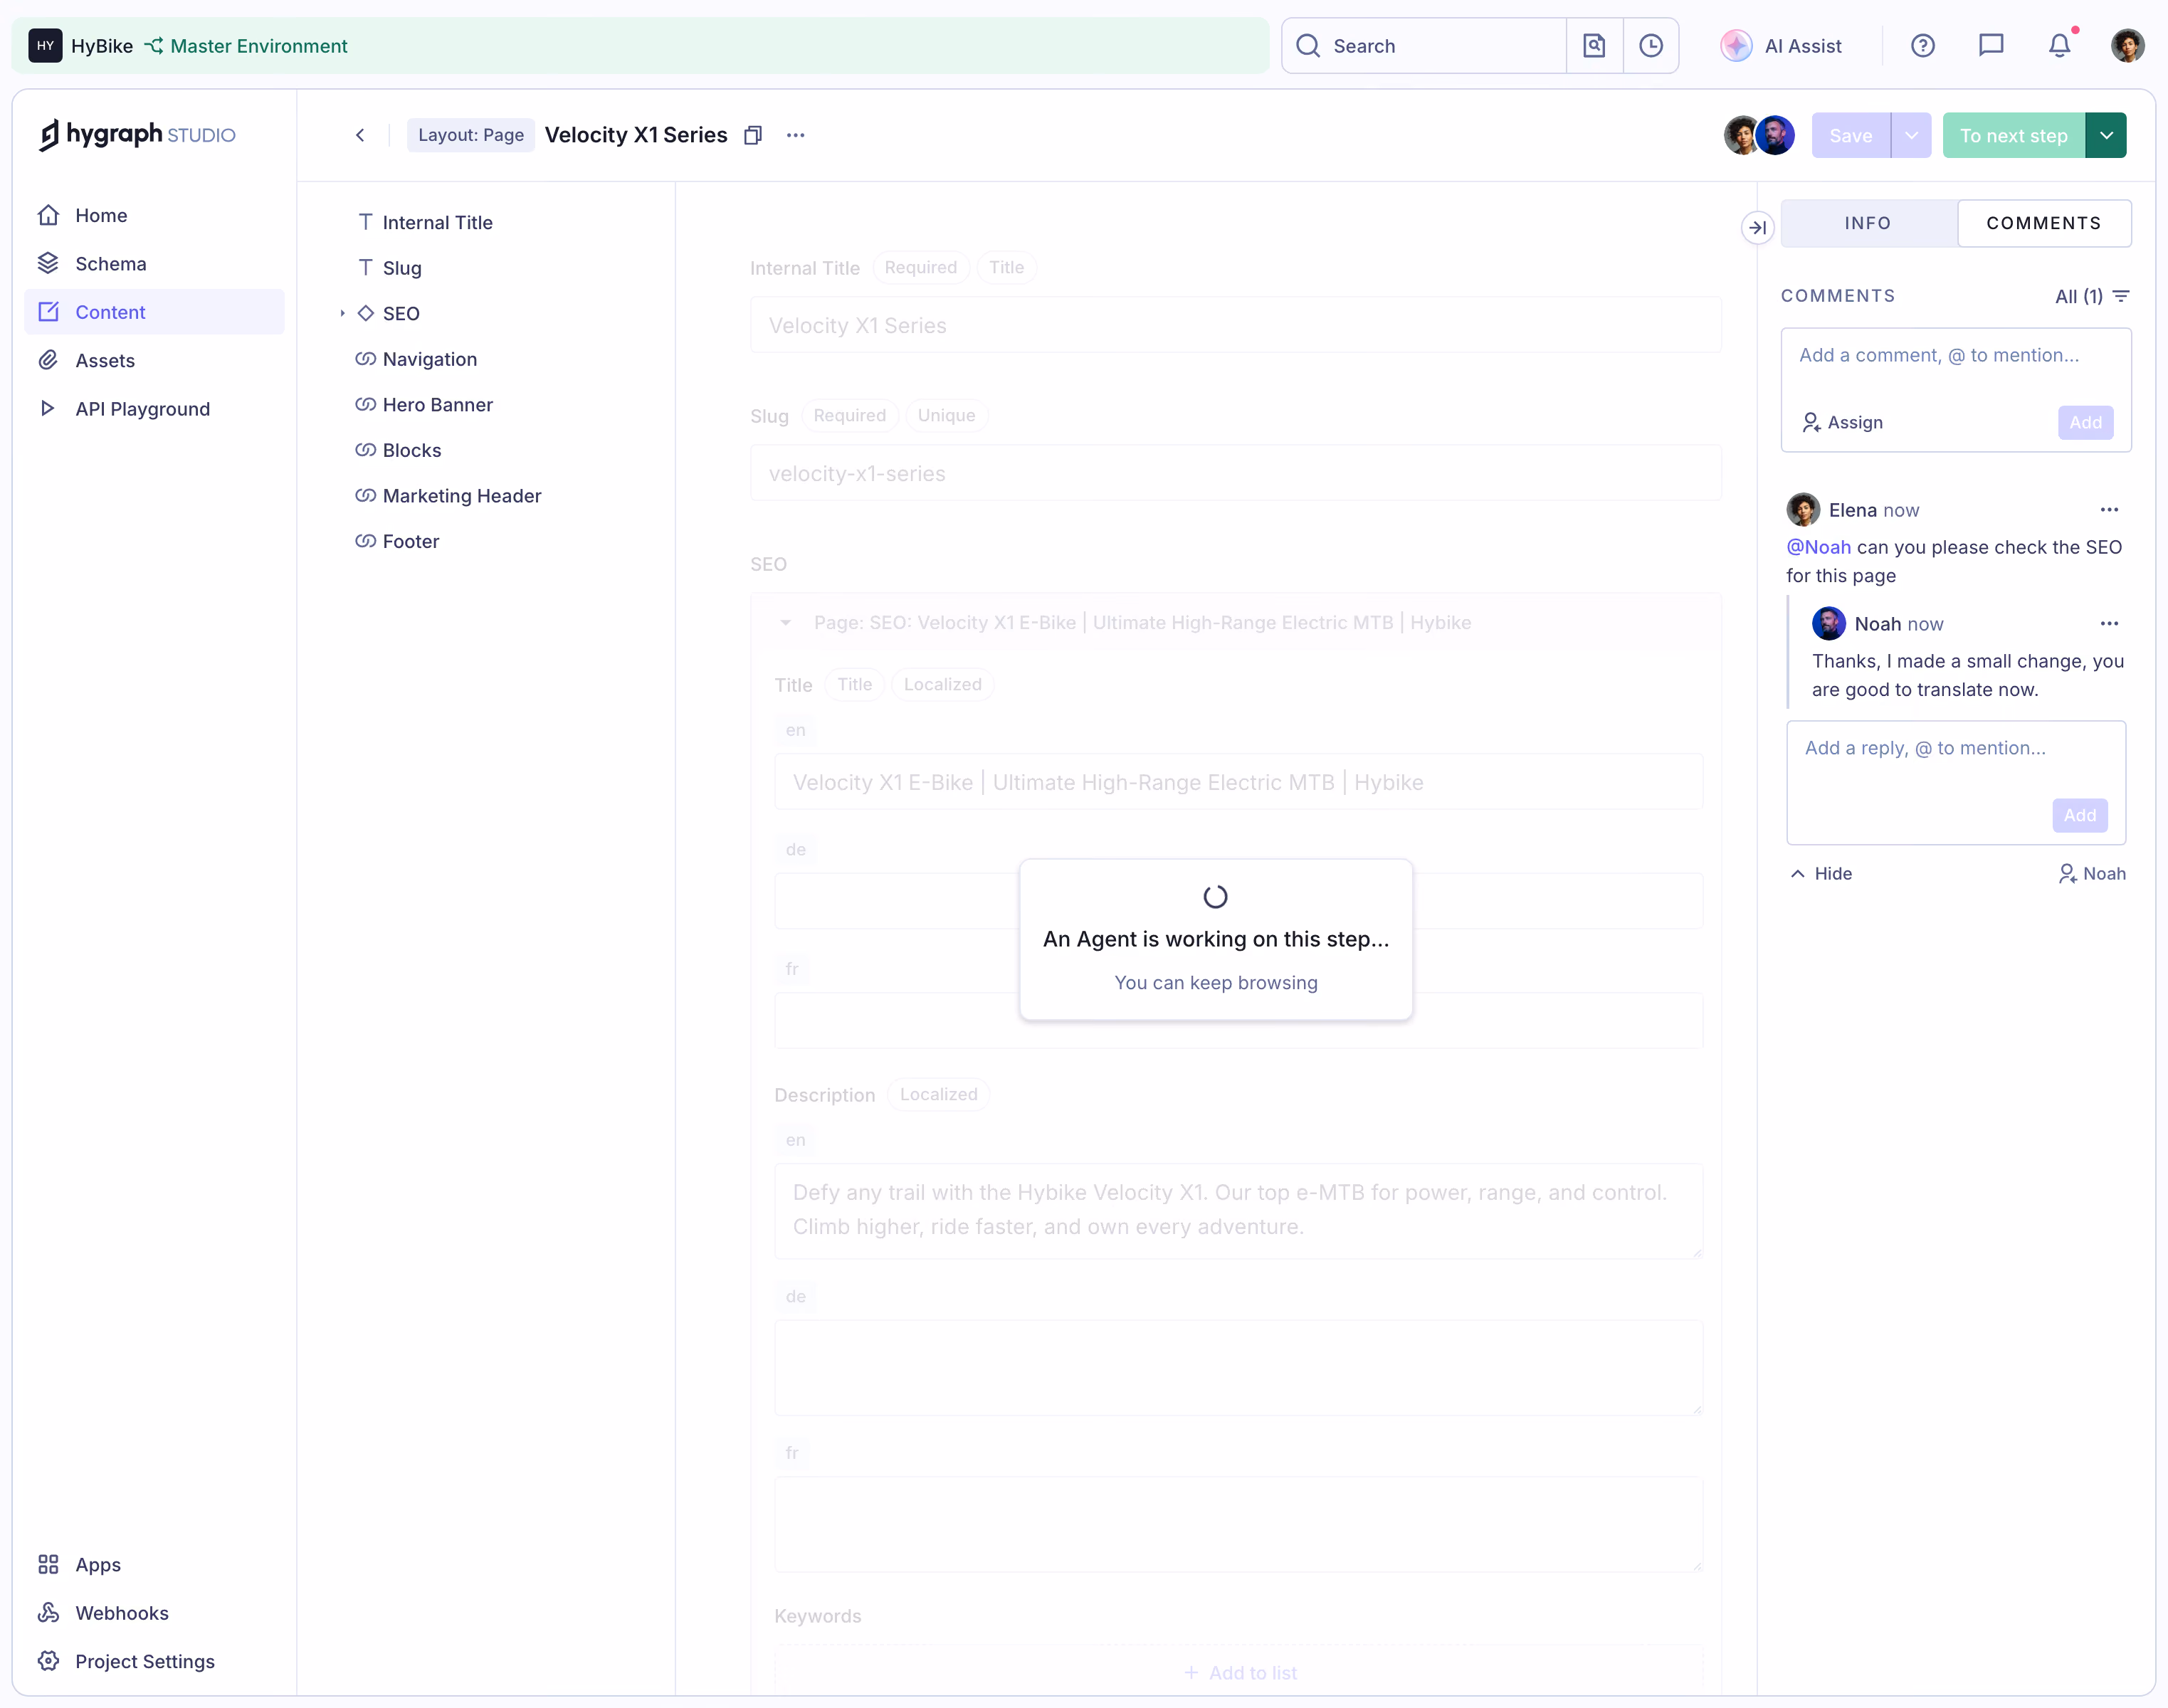The image size is (2168, 1708).
Task: Open Noah's reply options menu
Action: [2109, 624]
